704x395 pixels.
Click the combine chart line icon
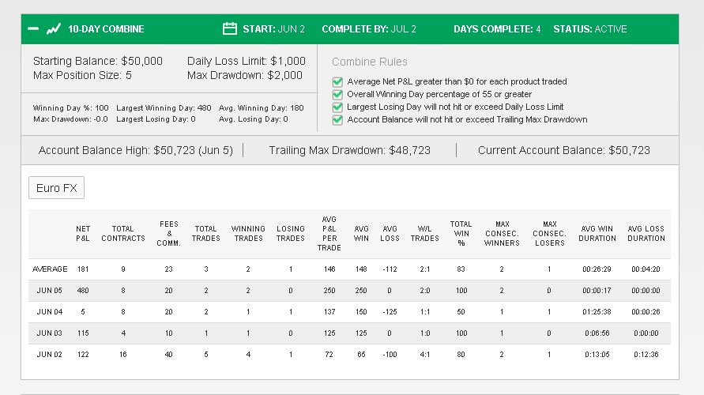coord(54,29)
